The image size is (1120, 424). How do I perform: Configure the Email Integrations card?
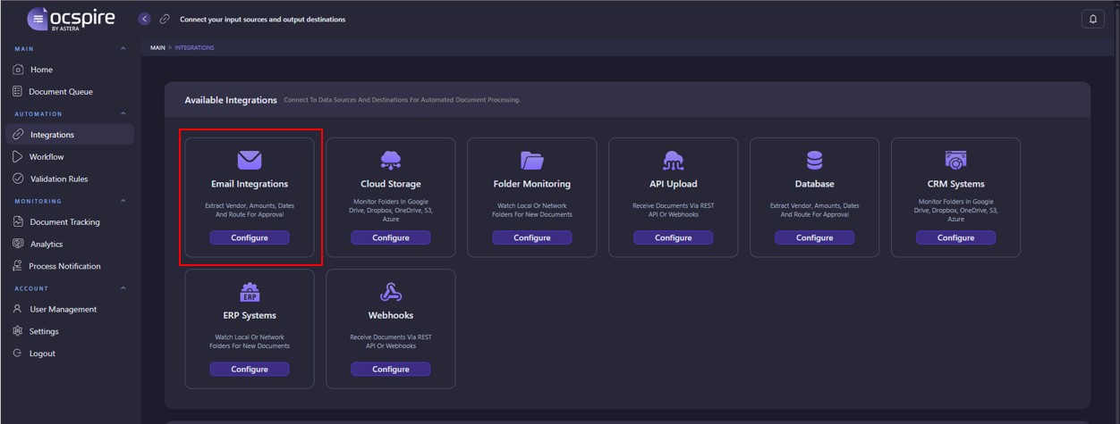(250, 237)
